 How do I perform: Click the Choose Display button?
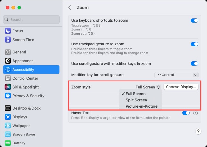pos(181,87)
